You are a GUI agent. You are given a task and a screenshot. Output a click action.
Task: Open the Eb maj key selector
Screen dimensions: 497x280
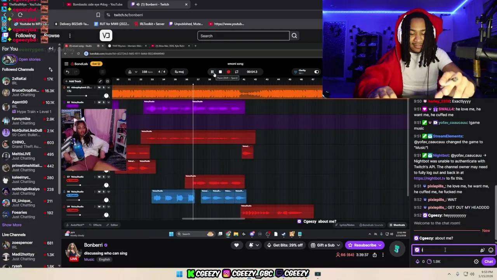pos(179,72)
